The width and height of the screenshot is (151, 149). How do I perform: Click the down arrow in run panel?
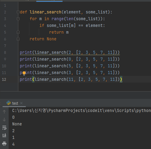pos(4,120)
